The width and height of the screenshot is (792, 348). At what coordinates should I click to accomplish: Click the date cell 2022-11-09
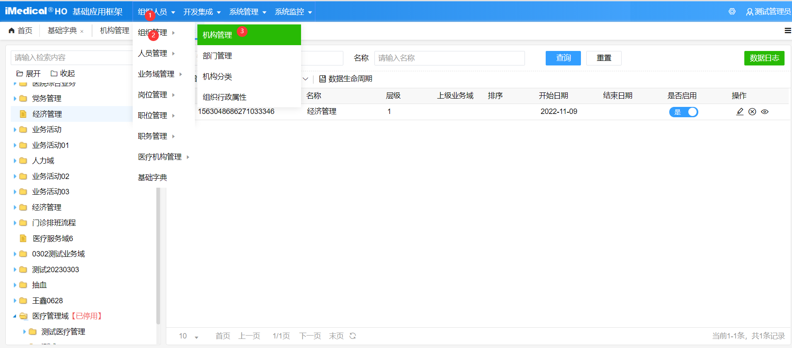point(559,111)
